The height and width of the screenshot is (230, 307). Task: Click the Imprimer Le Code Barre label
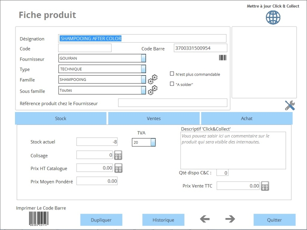(41, 208)
